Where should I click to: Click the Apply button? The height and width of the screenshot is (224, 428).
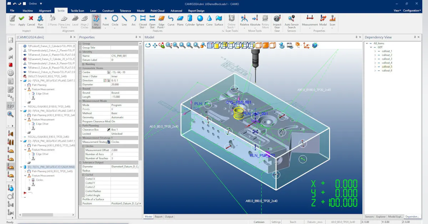(x=22, y=21)
